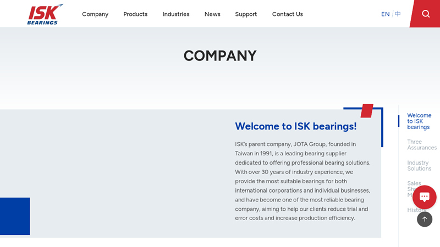Open the Contact Us page
Image resolution: width=440 pixels, height=247 pixels.
[x=287, y=14]
